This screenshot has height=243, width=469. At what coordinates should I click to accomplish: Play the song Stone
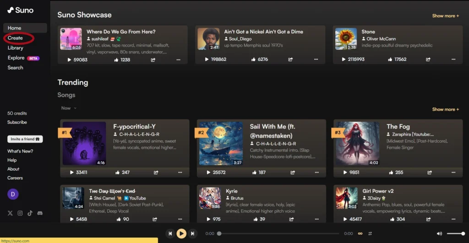[344, 59]
